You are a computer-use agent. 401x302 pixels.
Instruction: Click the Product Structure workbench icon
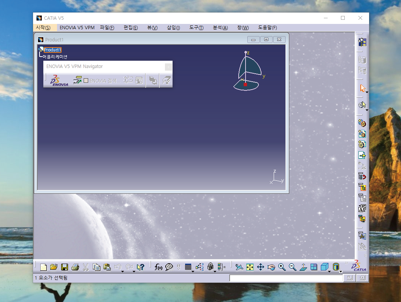pos(362,42)
